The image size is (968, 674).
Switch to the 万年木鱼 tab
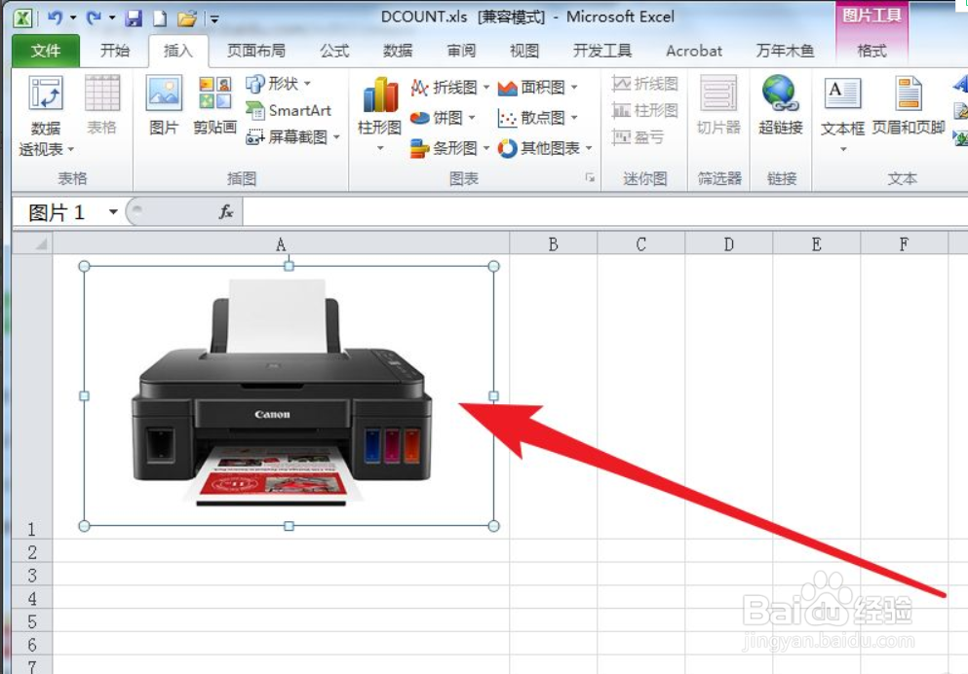click(x=785, y=51)
